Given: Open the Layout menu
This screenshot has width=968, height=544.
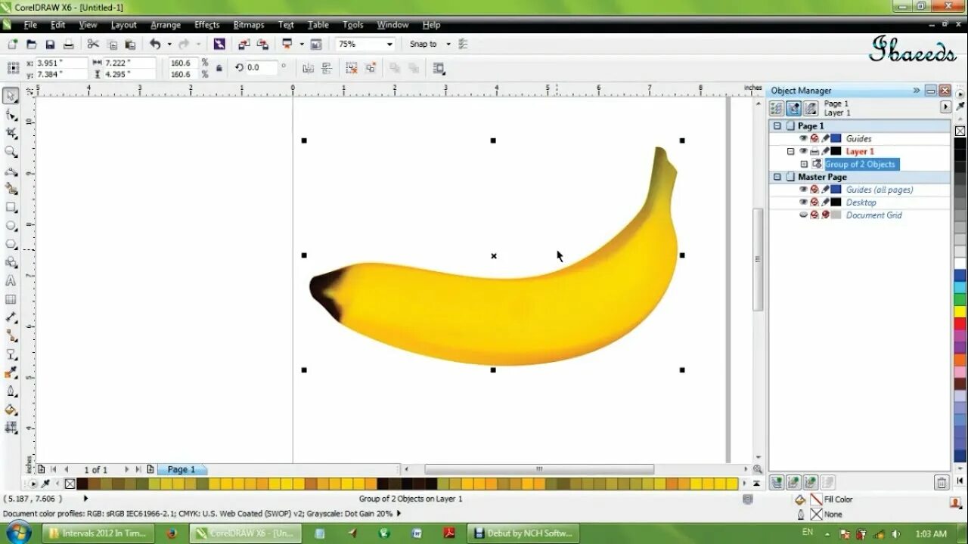Looking at the screenshot, I should tap(124, 25).
